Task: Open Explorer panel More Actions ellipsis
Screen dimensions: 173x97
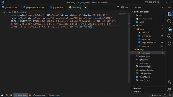Action: point(162,7)
